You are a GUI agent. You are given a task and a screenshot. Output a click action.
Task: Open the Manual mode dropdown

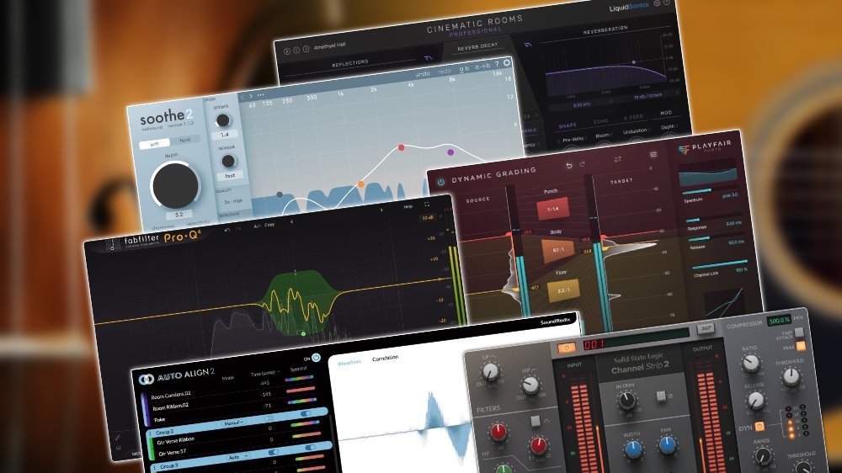pyautogui.click(x=234, y=423)
